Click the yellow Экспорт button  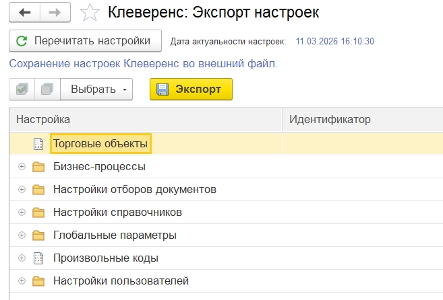coord(191,89)
